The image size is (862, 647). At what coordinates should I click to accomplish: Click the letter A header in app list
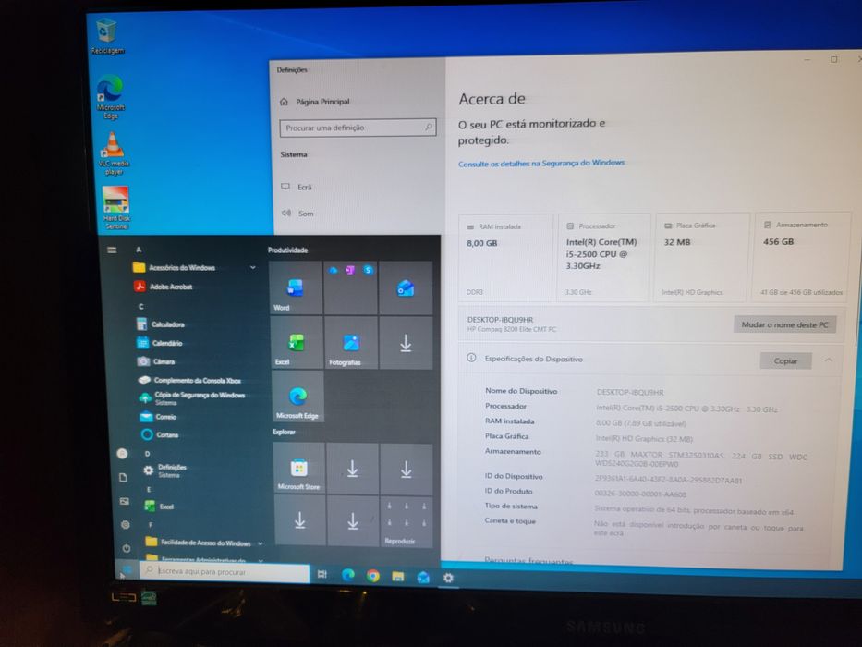pos(139,250)
